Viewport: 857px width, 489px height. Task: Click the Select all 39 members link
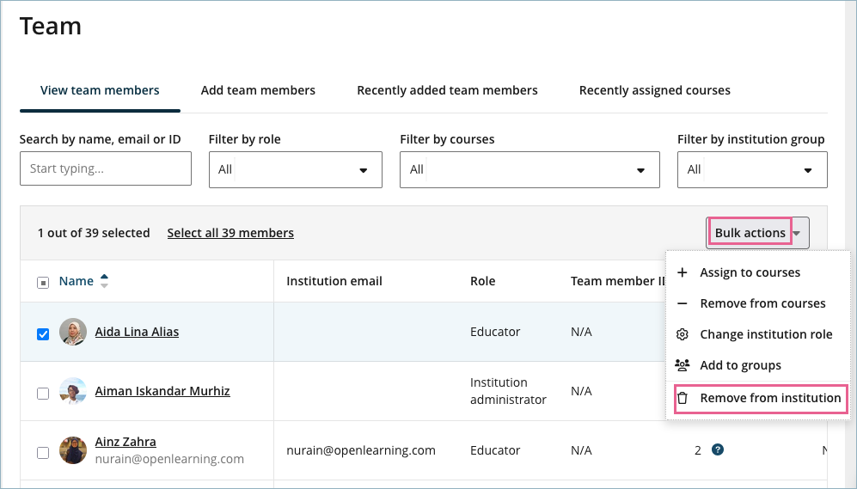(x=230, y=233)
